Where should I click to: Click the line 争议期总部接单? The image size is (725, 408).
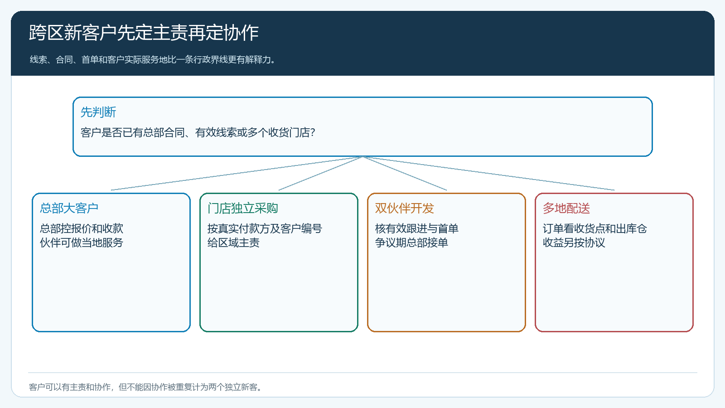click(411, 243)
